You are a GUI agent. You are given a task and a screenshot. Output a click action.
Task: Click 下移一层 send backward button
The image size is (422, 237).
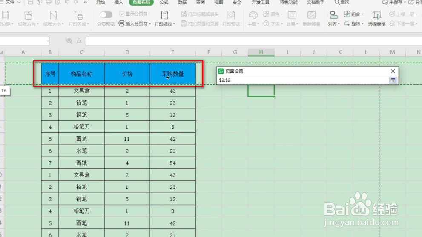coord(403,24)
